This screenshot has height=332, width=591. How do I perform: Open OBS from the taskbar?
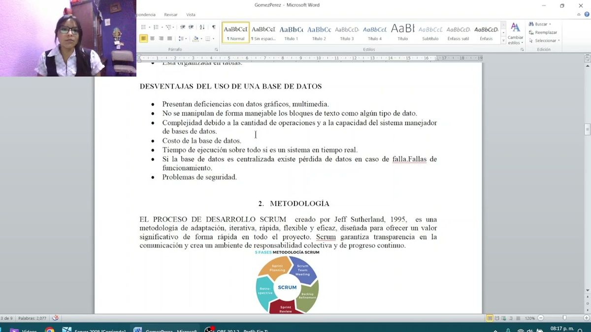pos(236,330)
